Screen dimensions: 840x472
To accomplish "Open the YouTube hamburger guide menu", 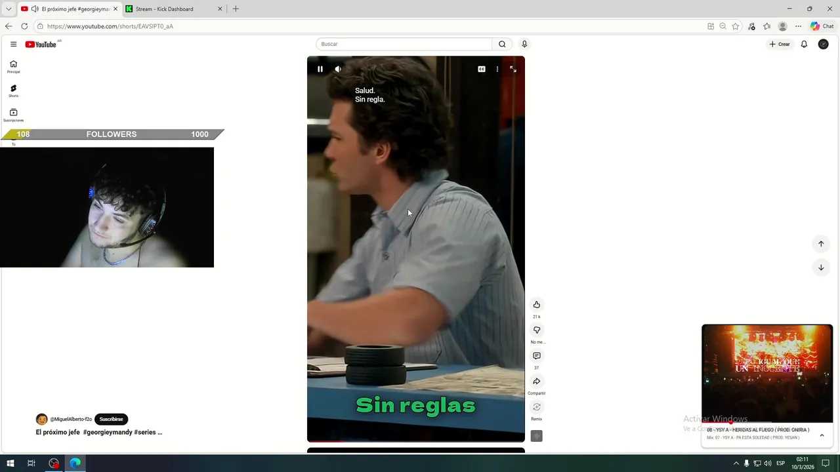I will click(13, 44).
